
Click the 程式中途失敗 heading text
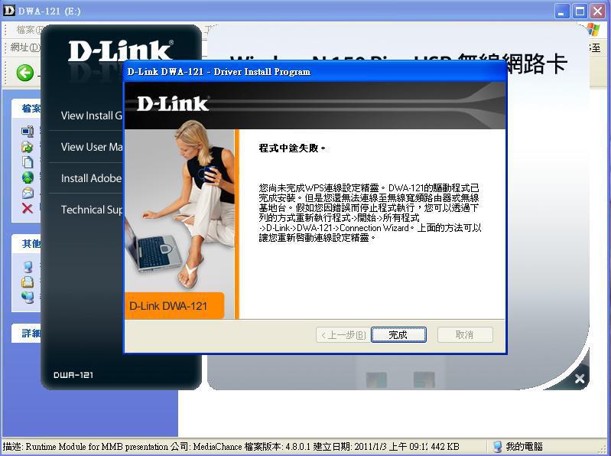[292, 148]
